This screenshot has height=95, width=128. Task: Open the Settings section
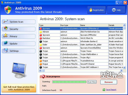pos(19,51)
